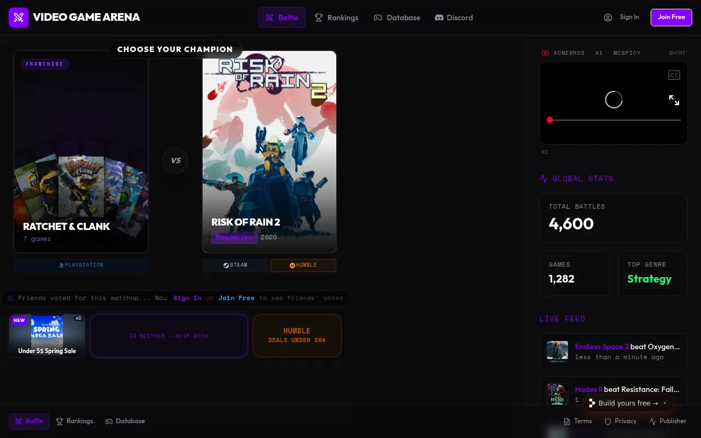Click the video progress slider handle
The image size is (701, 438).
coord(550,120)
